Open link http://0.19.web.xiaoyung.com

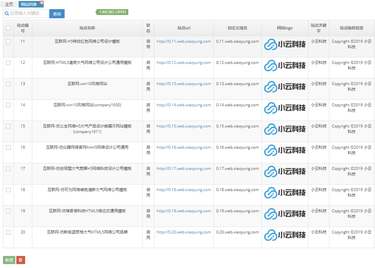(x=184, y=211)
